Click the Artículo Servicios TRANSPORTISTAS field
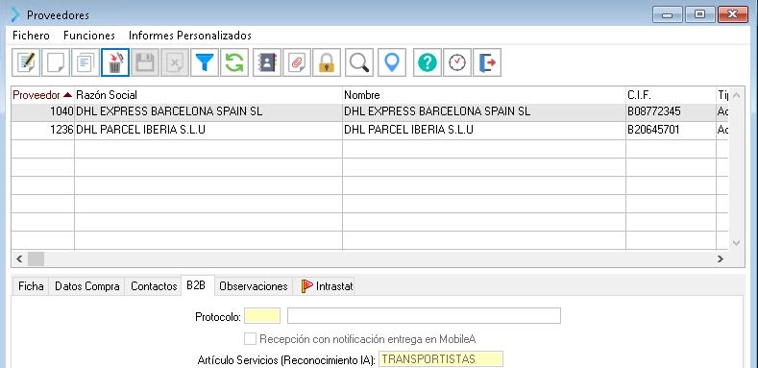 point(440,359)
